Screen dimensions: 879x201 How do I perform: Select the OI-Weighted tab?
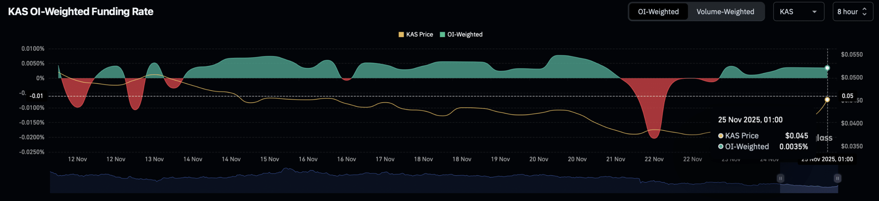coord(658,12)
